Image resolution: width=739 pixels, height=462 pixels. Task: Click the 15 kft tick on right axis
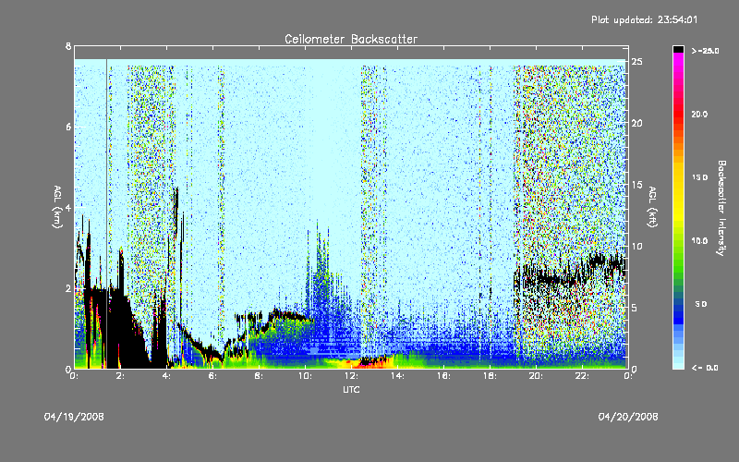point(636,185)
